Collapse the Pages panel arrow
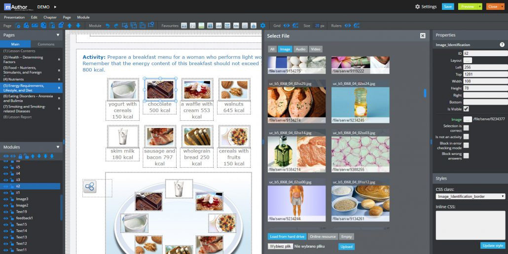 point(58,35)
